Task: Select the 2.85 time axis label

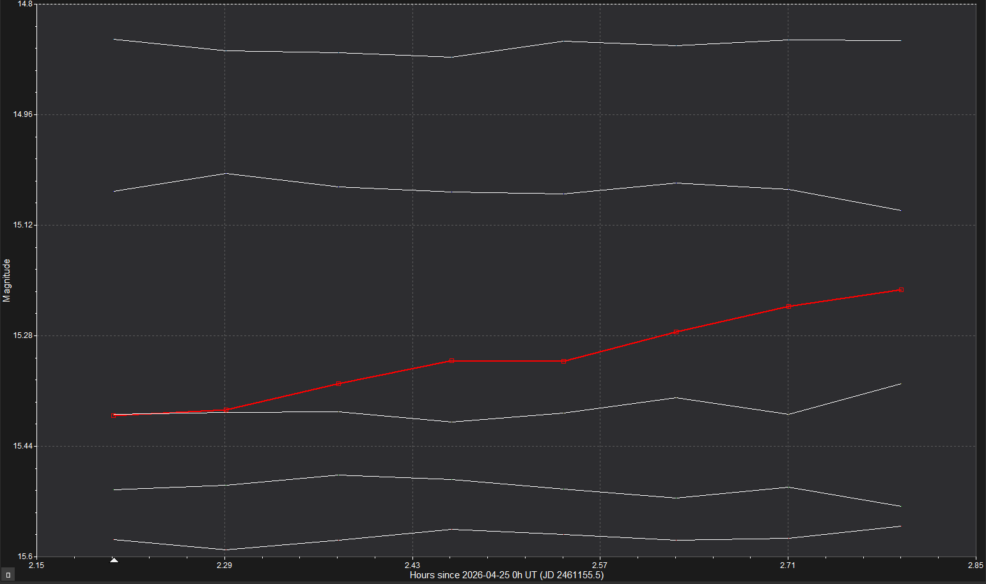Action: point(975,565)
